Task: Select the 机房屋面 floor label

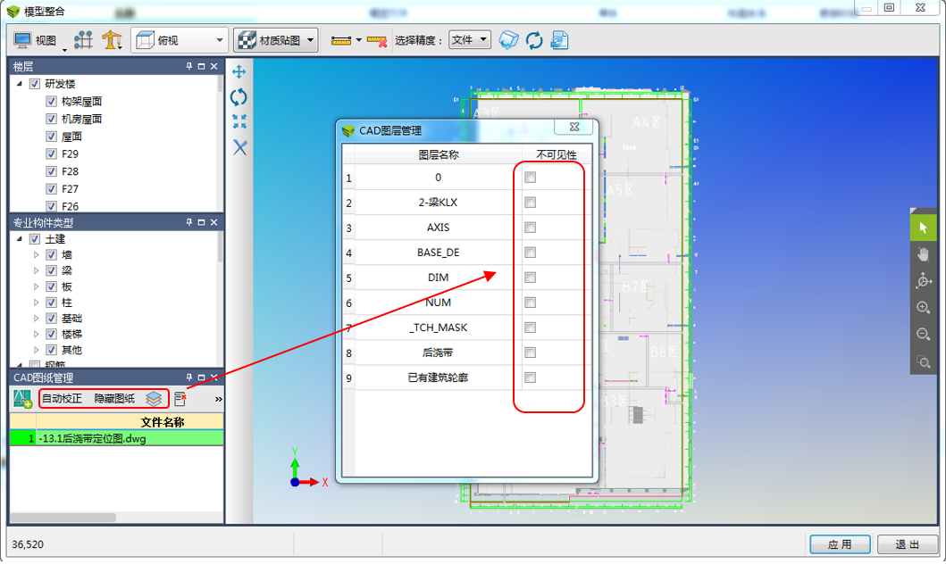Action: click(82, 119)
